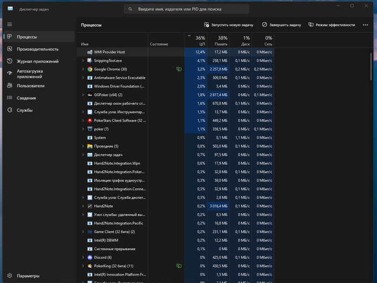Open the Службы tab
Viewport: 377px width, 283px height.
[39, 110]
